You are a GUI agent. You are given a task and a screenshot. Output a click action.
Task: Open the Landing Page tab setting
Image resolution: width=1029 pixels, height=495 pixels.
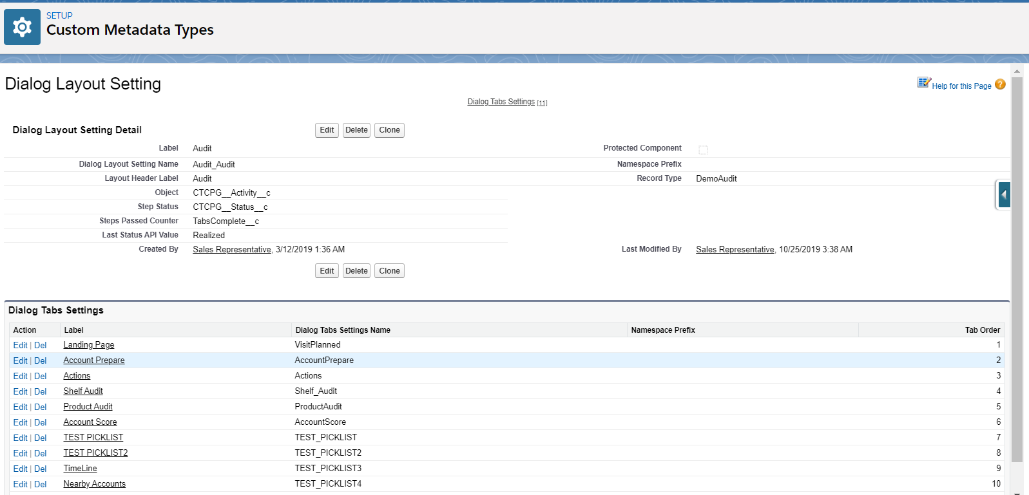tap(89, 345)
